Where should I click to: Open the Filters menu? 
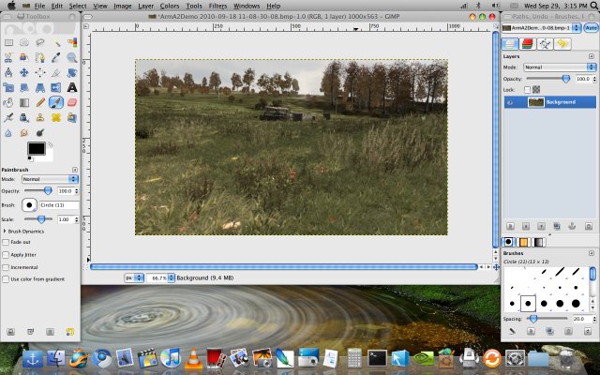217,6
